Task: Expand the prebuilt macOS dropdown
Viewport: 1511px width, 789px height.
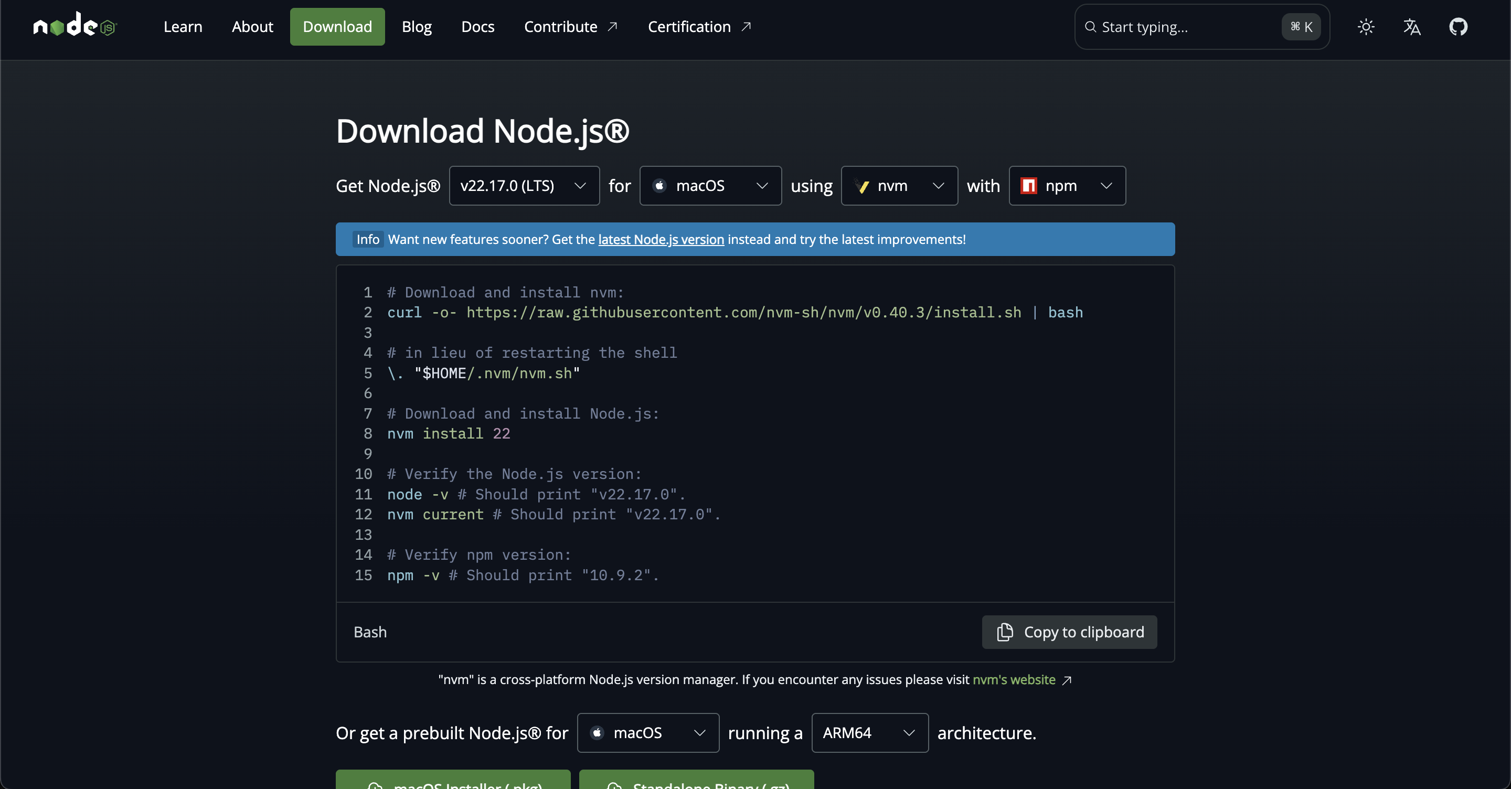Action: click(x=647, y=733)
